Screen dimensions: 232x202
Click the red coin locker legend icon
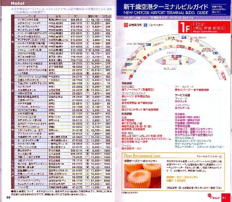click(x=125, y=25)
